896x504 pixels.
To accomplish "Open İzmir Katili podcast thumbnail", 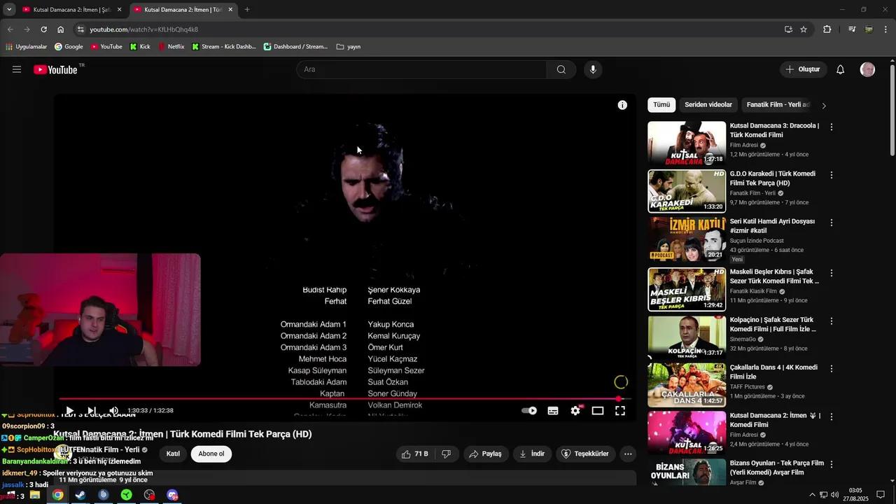I will point(687,239).
